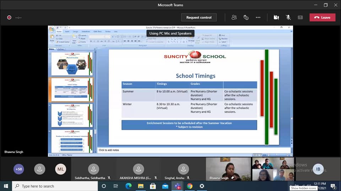Switch to the View ribbon tab
Image resolution: width=341 pixels, height=191 pixels.
(116, 32)
